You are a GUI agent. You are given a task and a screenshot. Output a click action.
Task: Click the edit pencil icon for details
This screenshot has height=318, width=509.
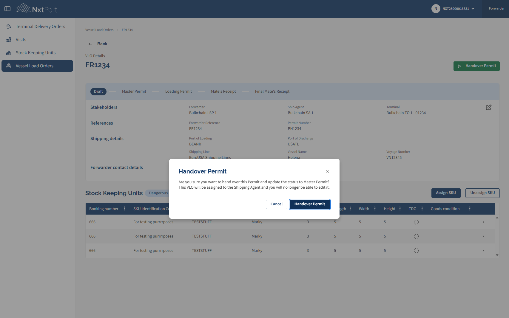coord(488,107)
